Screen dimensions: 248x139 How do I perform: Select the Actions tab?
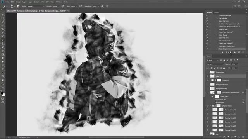[209, 12]
